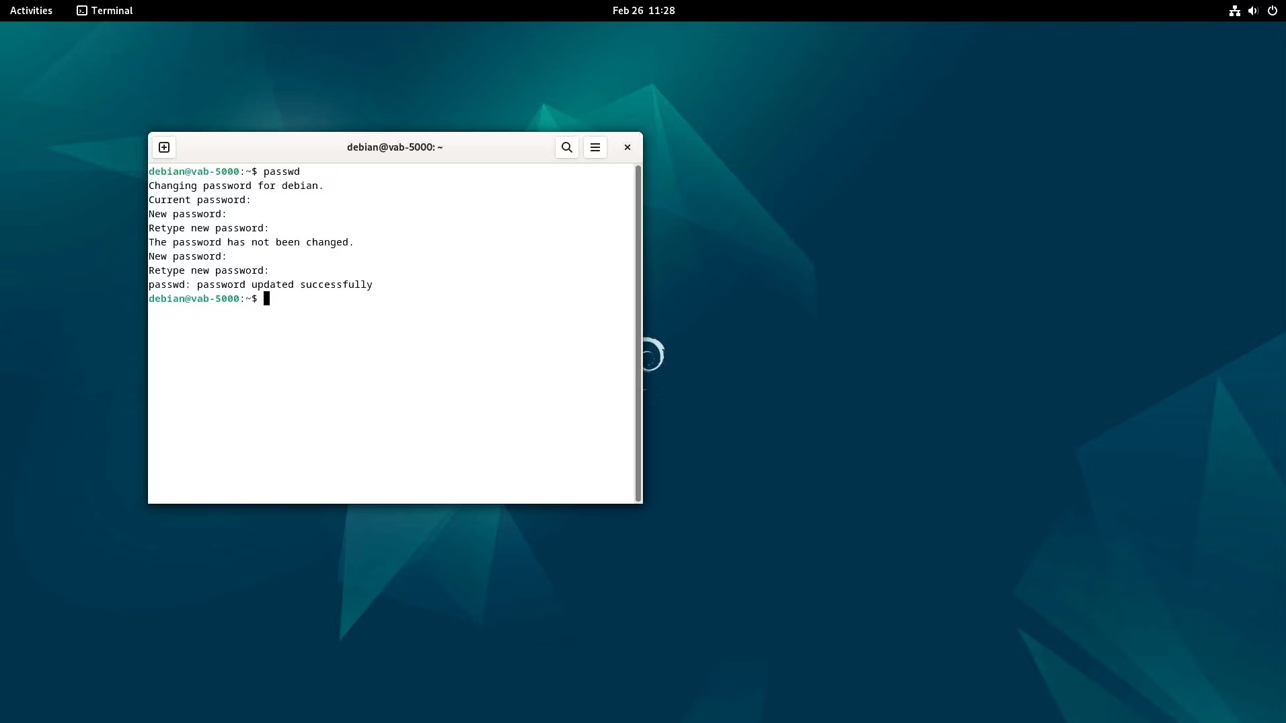Screen dimensions: 1286x723
Task: Close the terminal window
Action: point(628,147)
